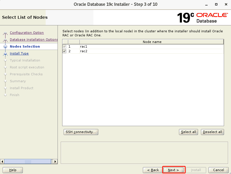Click the Install Type step marker icon
This screenshot has height=174, width=231.
(5, 54)
